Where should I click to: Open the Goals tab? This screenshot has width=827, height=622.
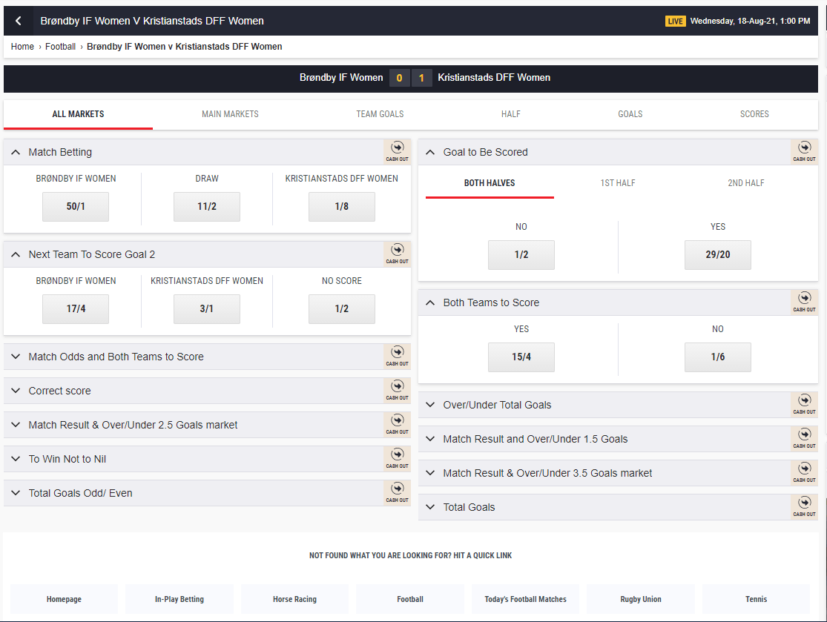(630, 114)
